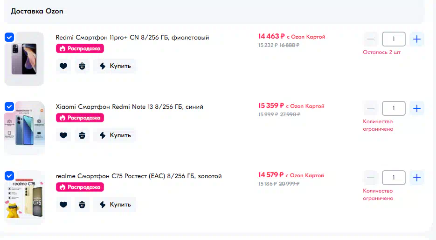Decrease Redmi 11pro+ quantity with the minus icon

pos(371,39)
